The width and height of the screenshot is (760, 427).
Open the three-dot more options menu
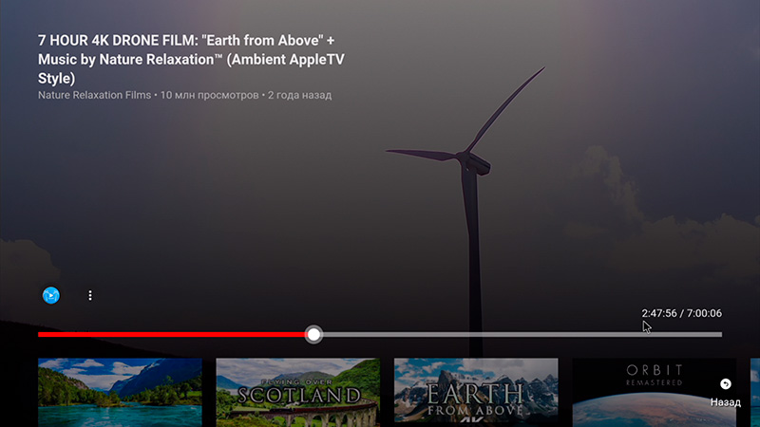pyautogui.click(x=90, y=295)
